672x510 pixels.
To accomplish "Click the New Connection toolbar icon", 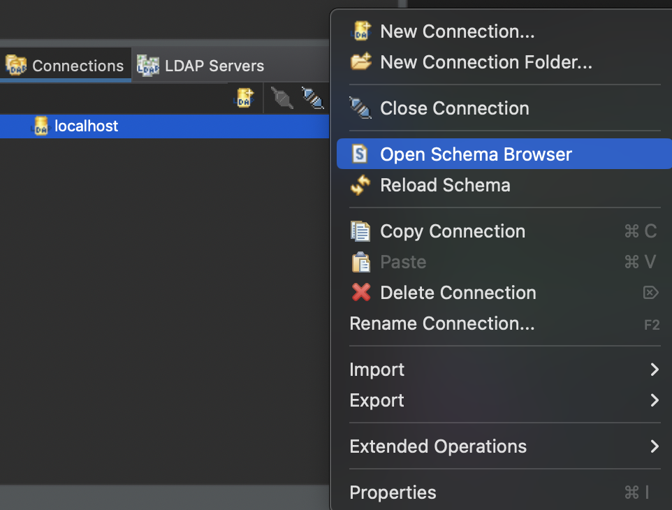I will [243, 99].
